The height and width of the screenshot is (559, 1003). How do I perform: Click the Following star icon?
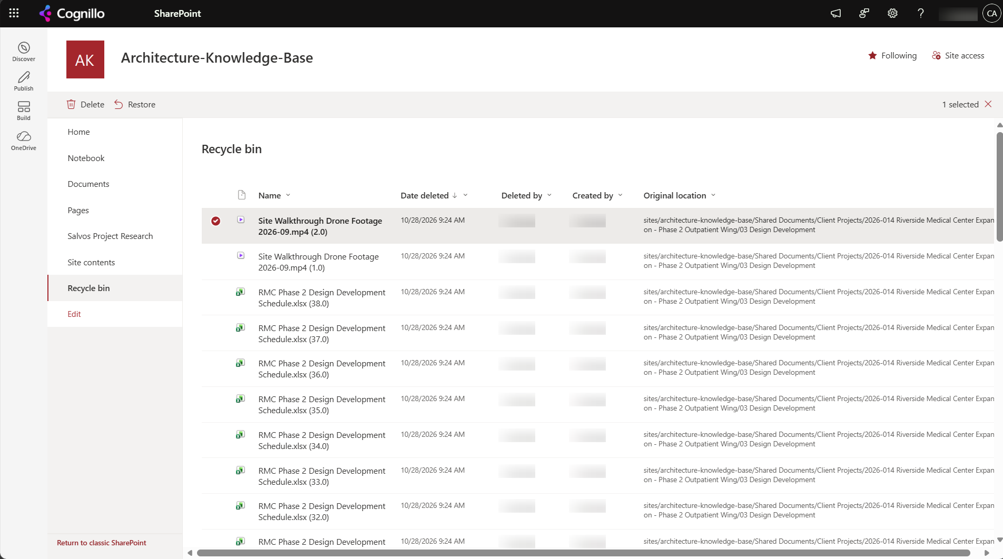[x=872, y=55]
